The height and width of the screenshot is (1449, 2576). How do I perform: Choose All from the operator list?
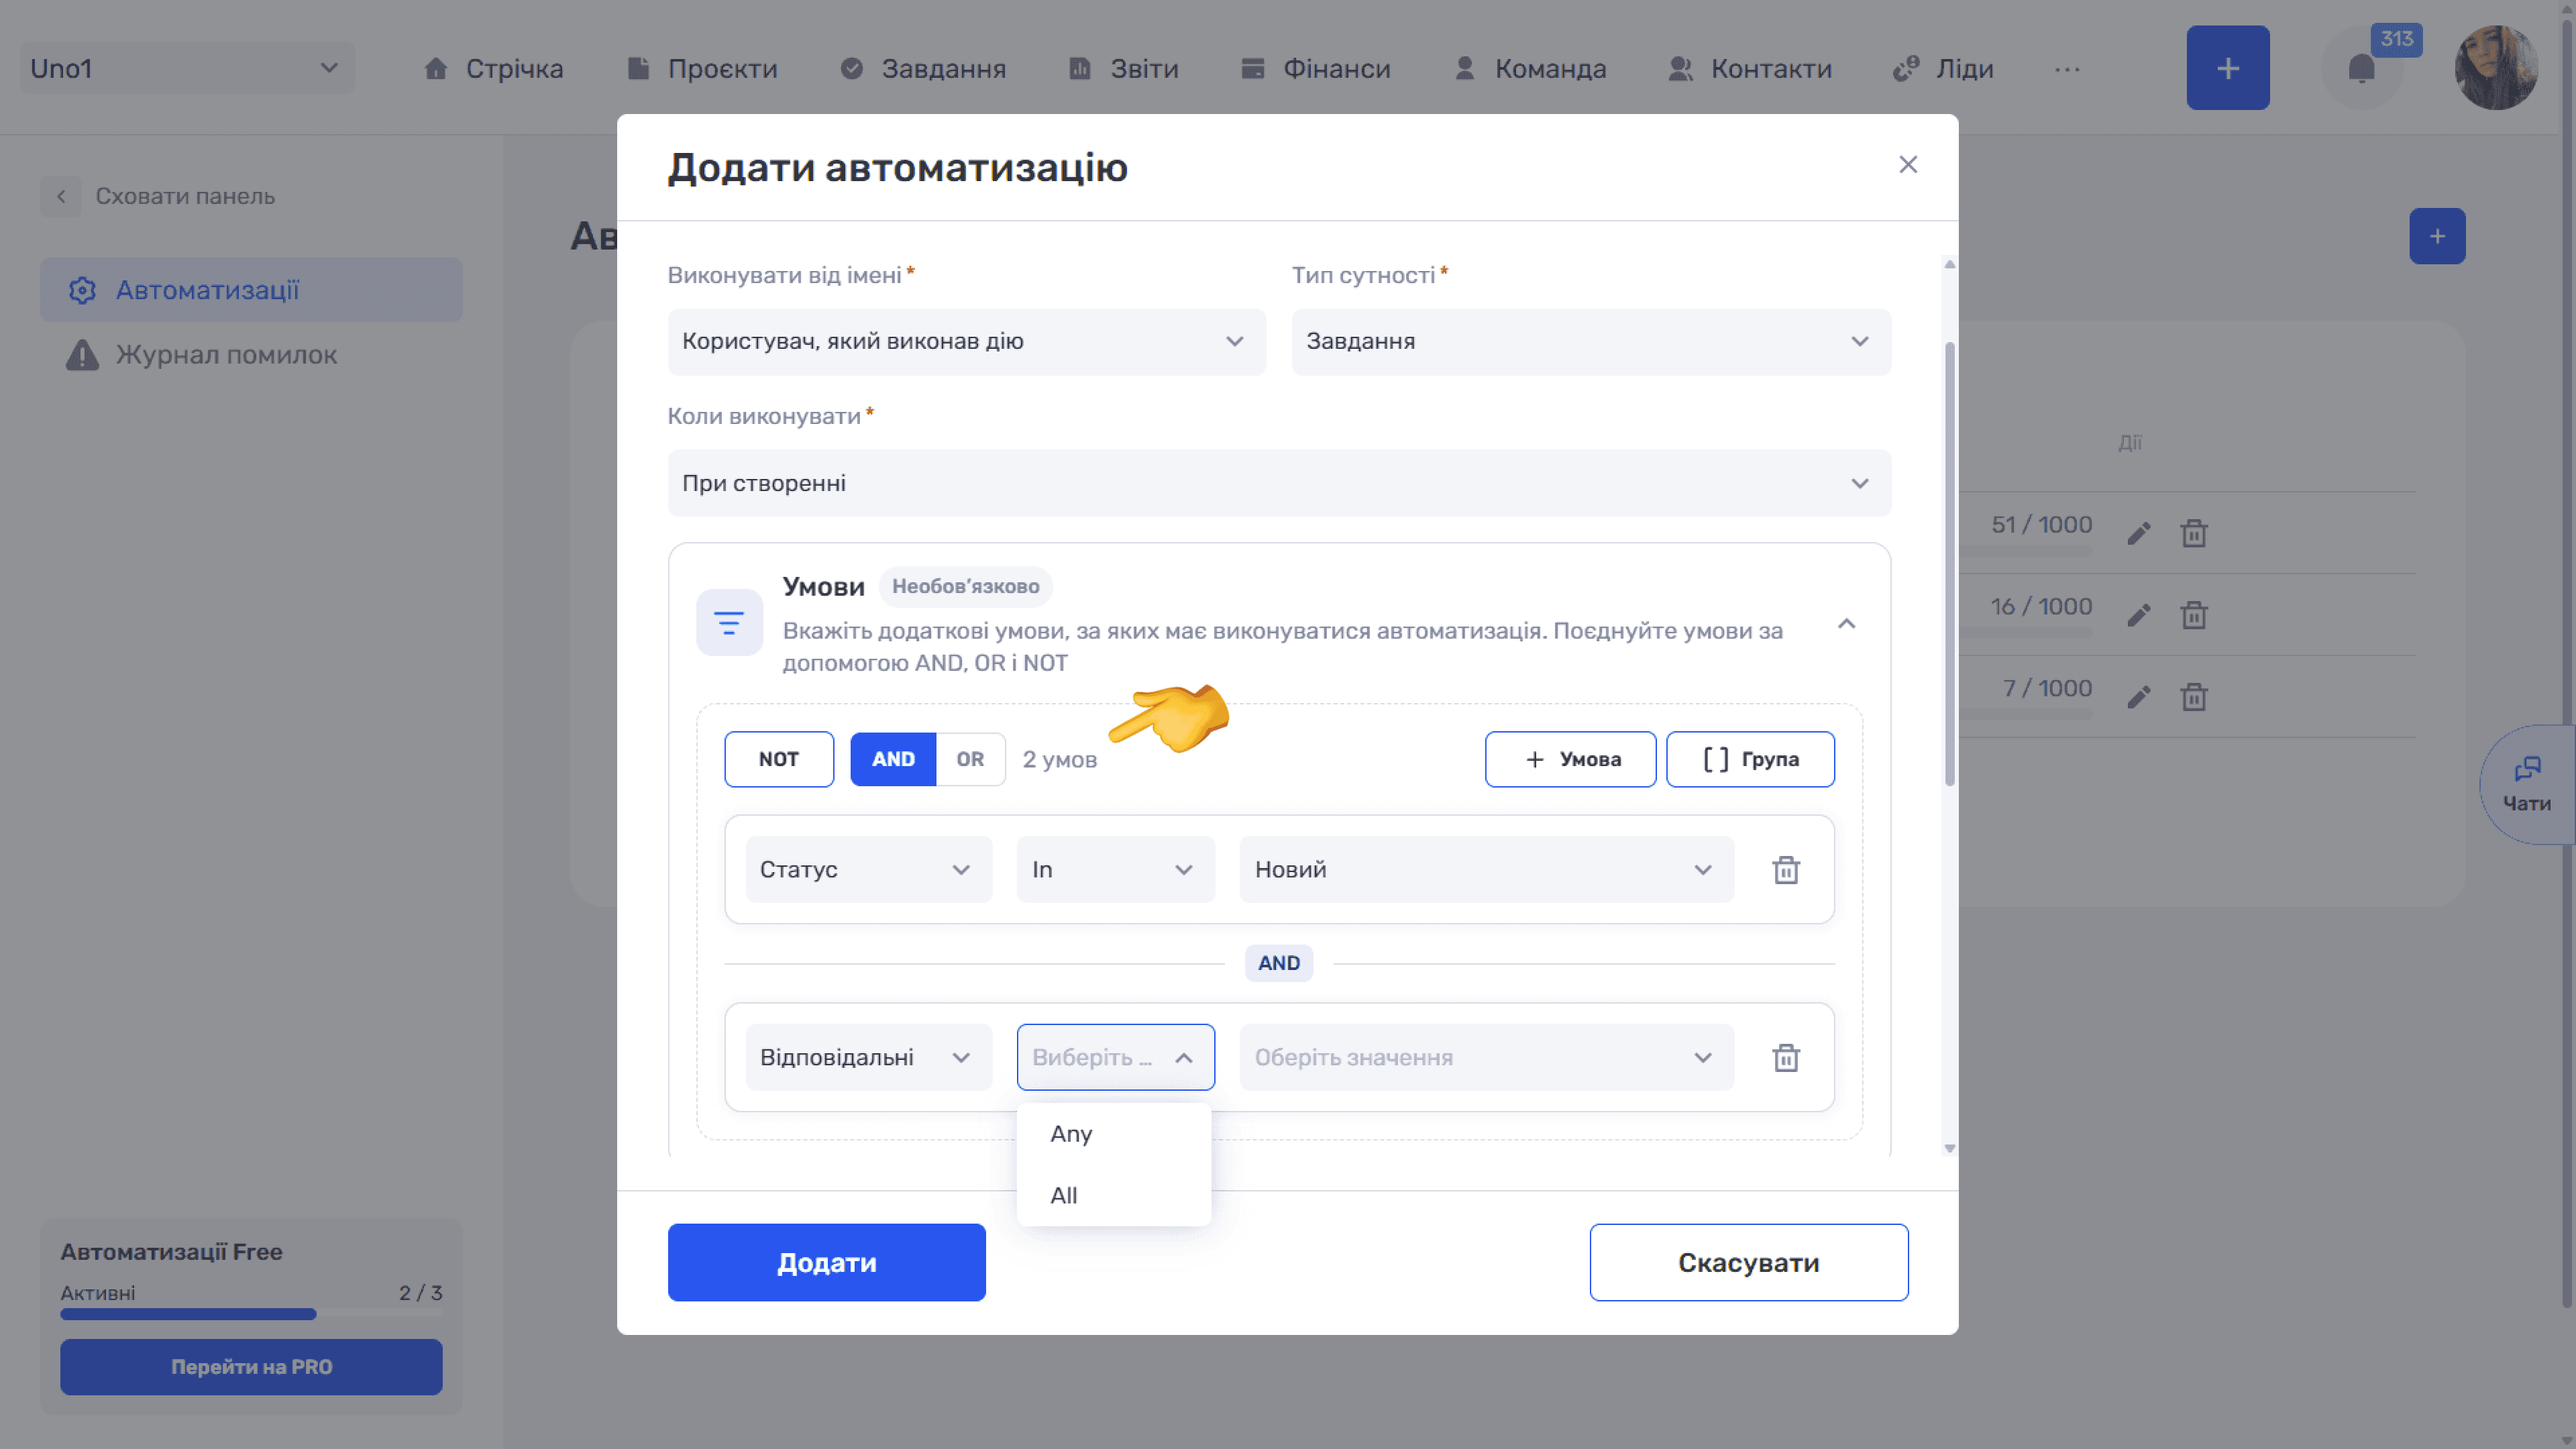pos(1113,1195)
